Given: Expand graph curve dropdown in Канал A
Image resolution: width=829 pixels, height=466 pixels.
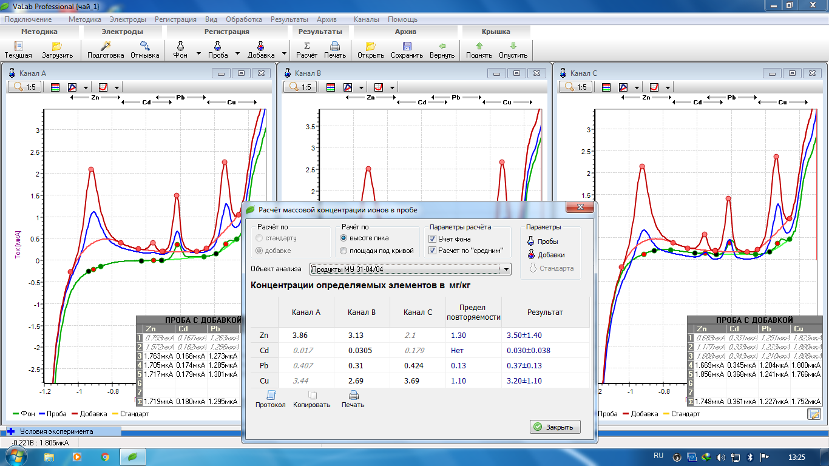Looking at the screenshot, I should [87, 88].
